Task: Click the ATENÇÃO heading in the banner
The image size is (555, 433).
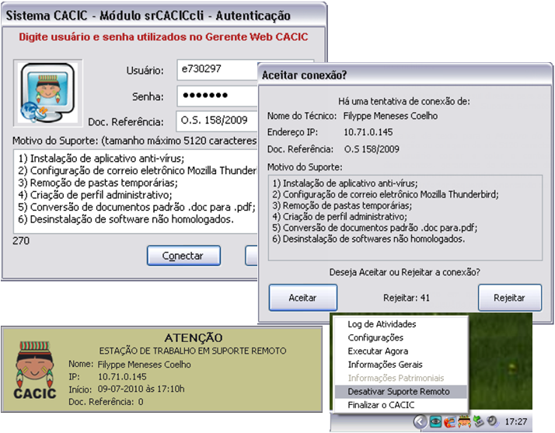Action: pyautogui.click(x=194, y=337)
